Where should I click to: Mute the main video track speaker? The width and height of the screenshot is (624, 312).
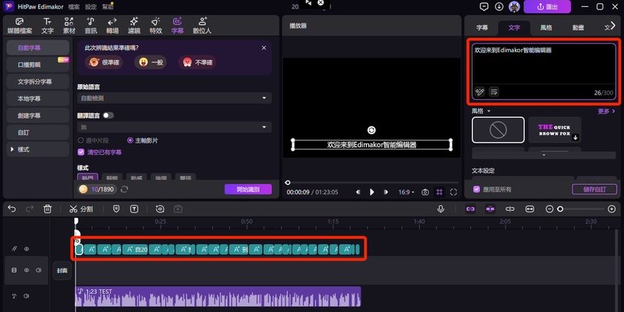pos(38,270)
